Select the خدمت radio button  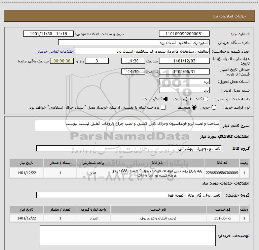coord(188,99)
